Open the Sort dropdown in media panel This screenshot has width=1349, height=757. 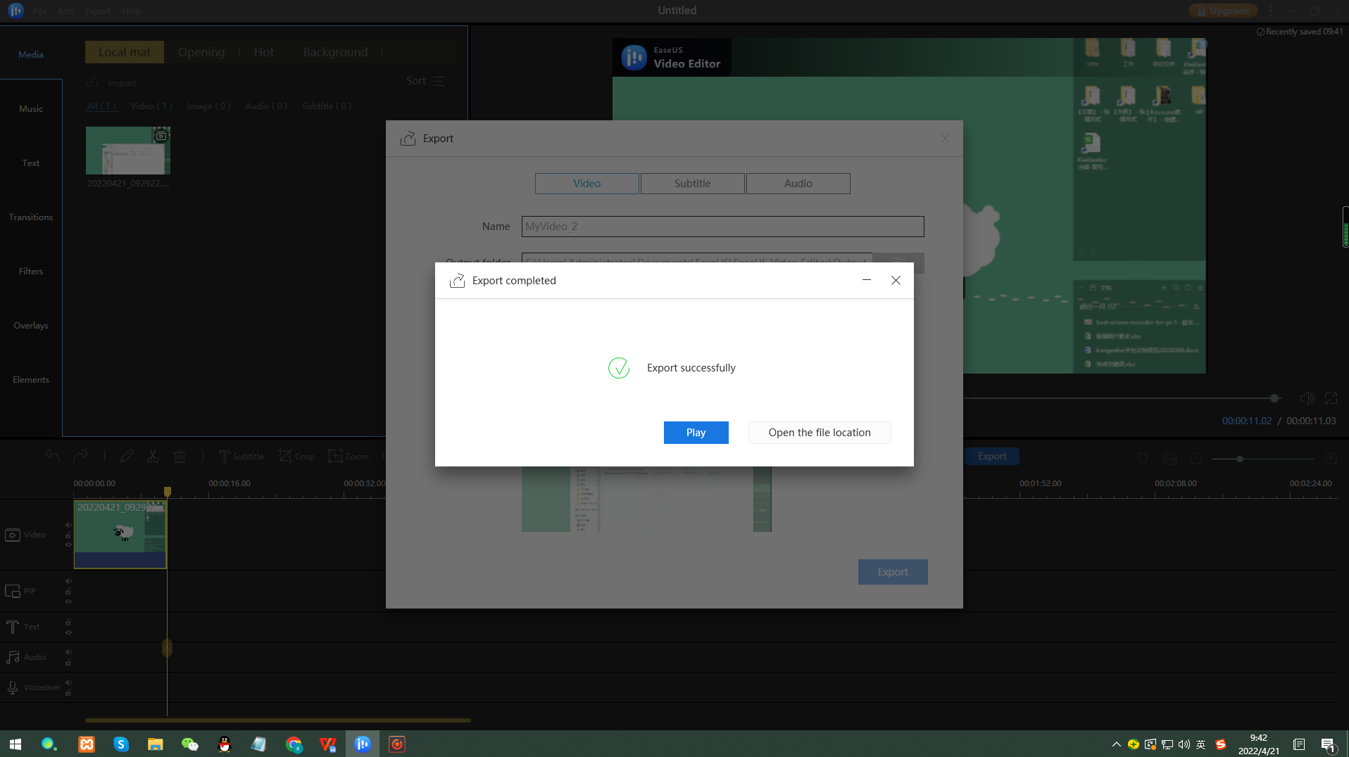coord(425,81)
